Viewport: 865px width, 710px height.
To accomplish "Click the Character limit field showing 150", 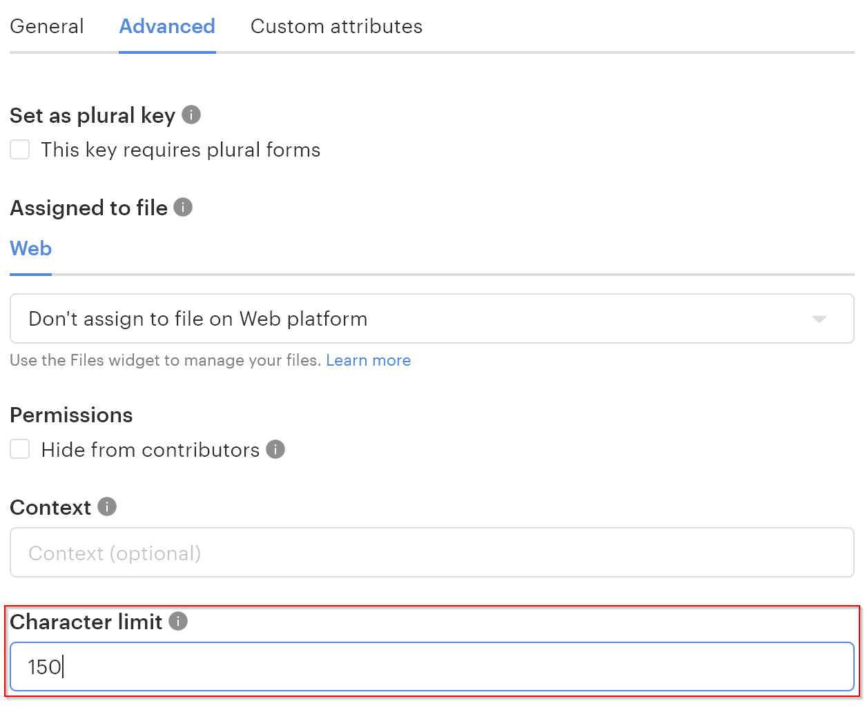I will [432, 667].
